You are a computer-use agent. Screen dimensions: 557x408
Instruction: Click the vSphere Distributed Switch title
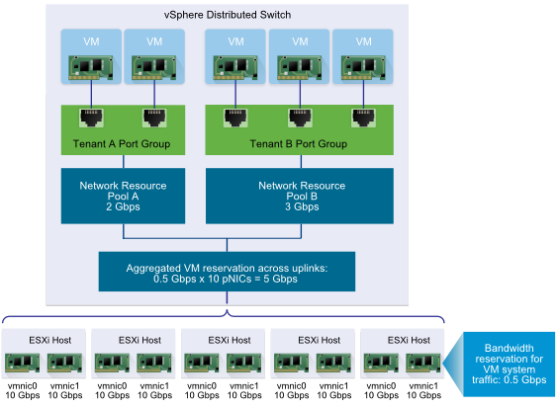228,15
